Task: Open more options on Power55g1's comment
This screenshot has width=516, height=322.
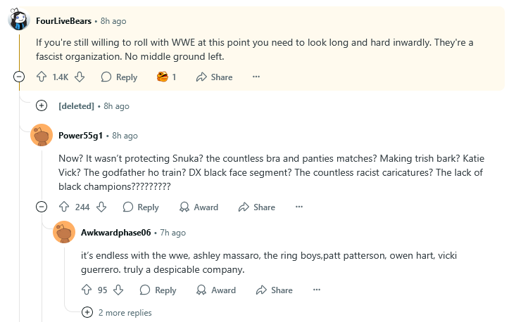Action: pos(299,207)
